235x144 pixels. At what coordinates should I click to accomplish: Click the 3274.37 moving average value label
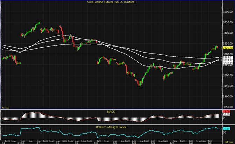coord(227,60)
